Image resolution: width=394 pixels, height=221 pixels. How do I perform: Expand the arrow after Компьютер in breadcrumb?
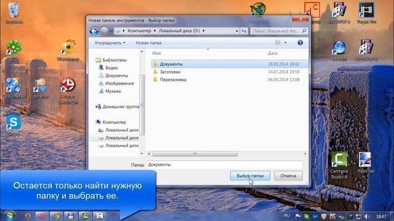(155, 31)
